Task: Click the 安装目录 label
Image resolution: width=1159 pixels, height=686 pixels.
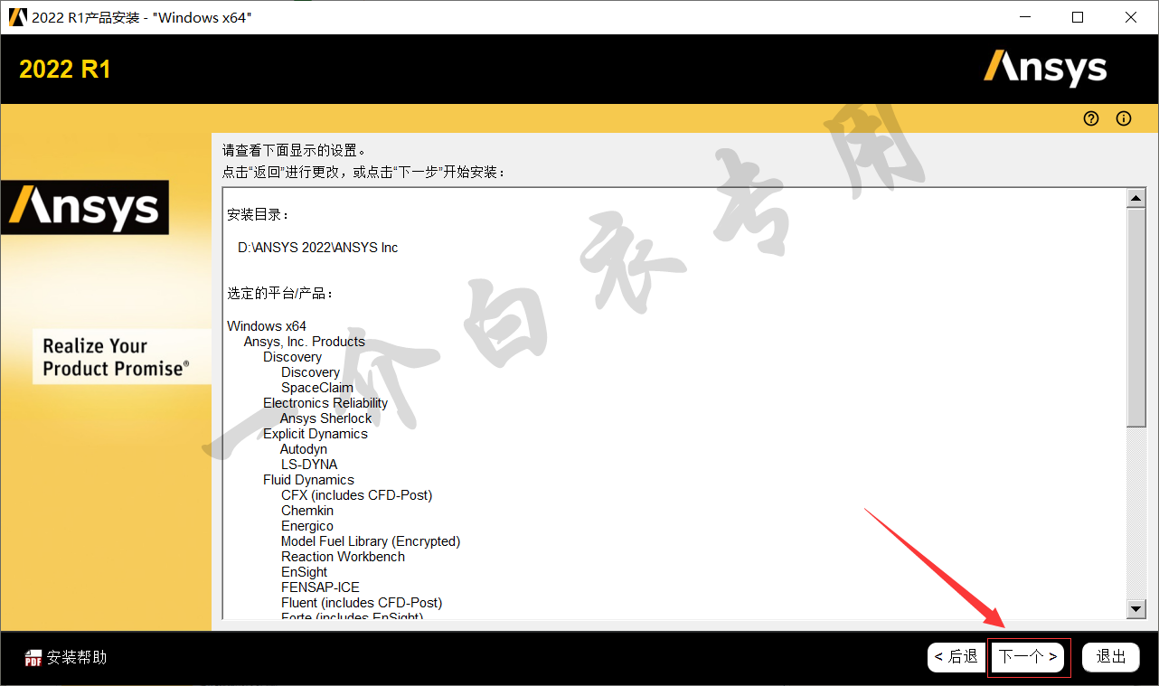Action: pyautogui.click(x=259, y=215)
